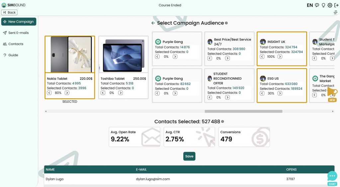The width and height of the screenshot is (340, 187).
Task: Click the logout icon
Action: click(336, 5)
